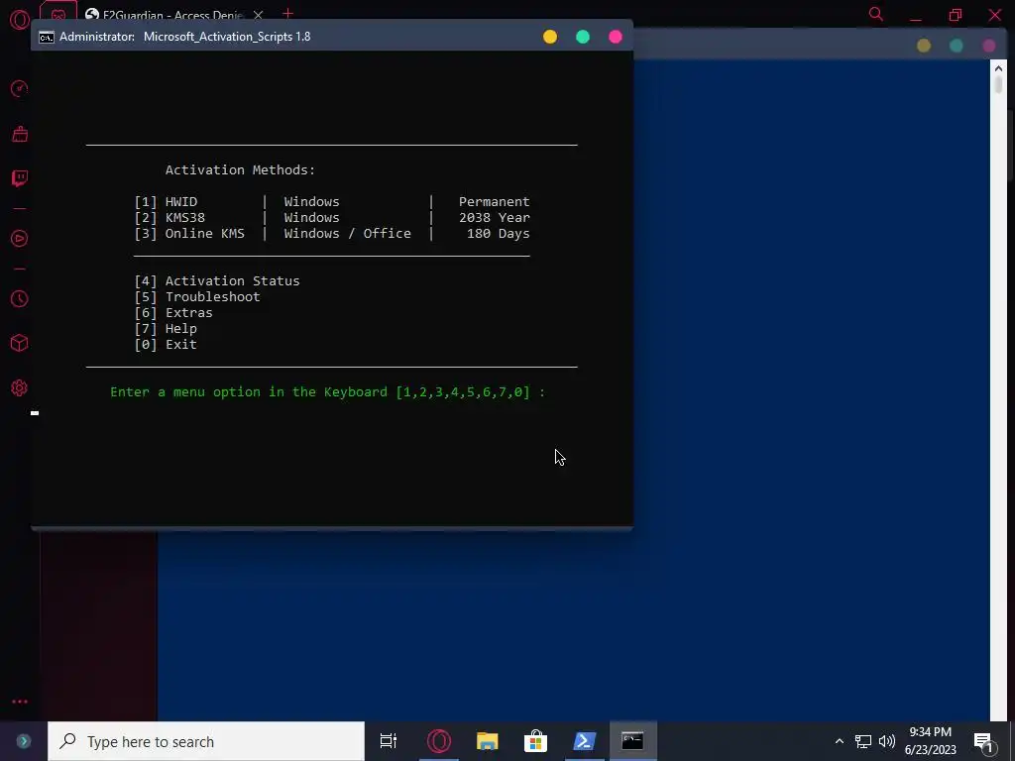Click the 'Permanent' text in HWID row
The width and height of the screenshot is (1015, 761).
click(495, 202)
